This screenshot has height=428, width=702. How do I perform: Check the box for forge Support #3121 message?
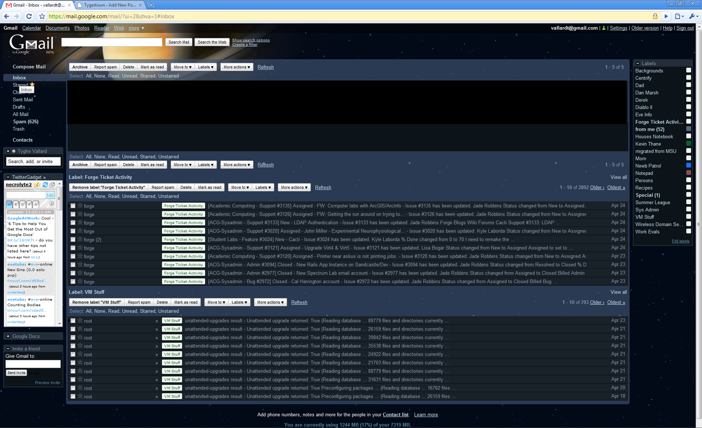73,248
